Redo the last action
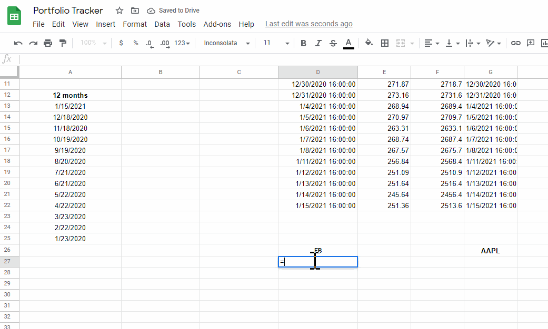This screenshot has width=548, height=329. [x=33, y=43]
